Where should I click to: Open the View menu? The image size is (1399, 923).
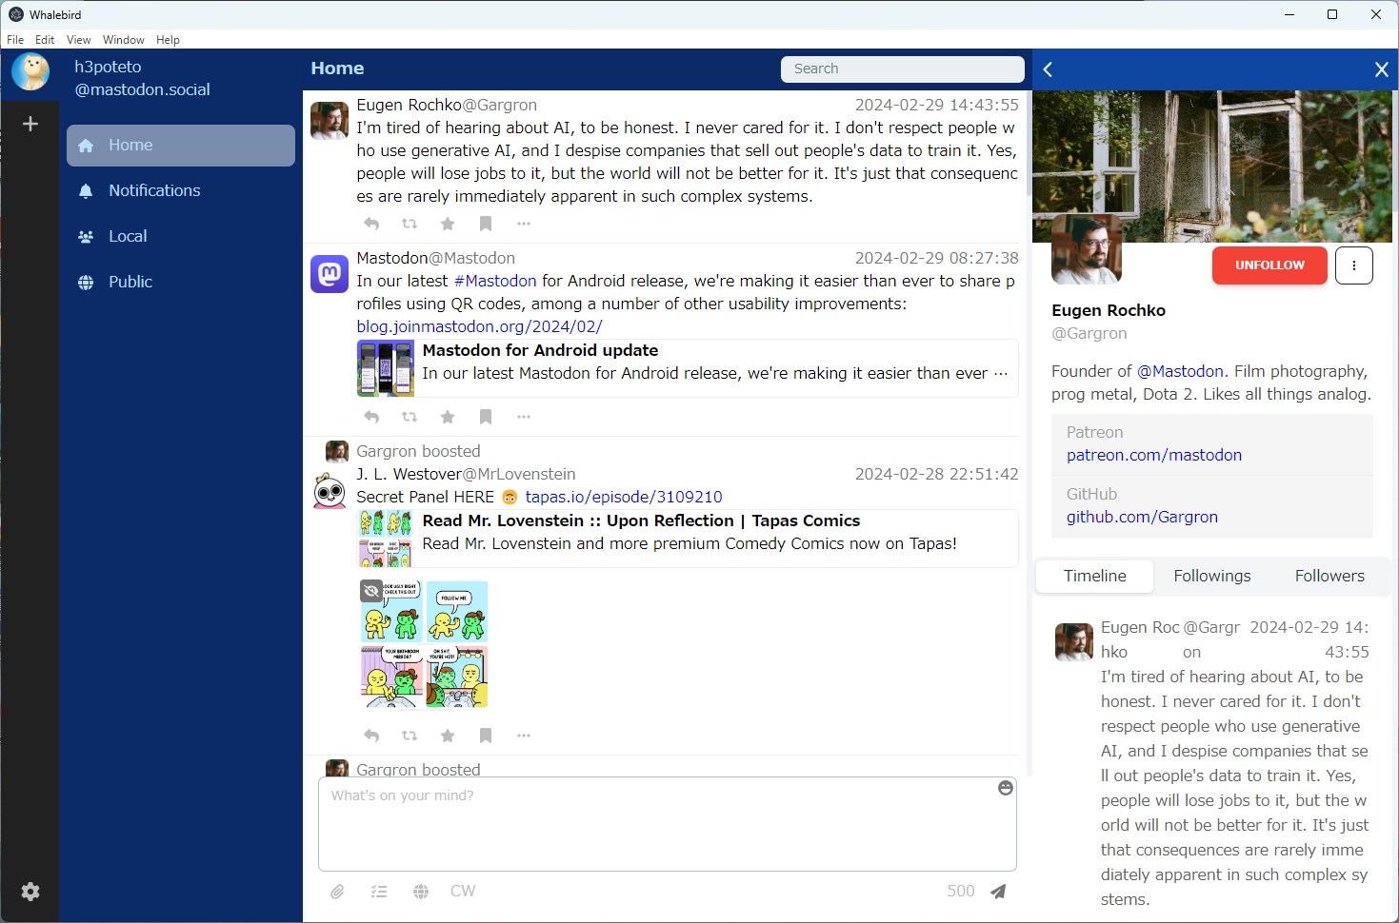point(78,39)
